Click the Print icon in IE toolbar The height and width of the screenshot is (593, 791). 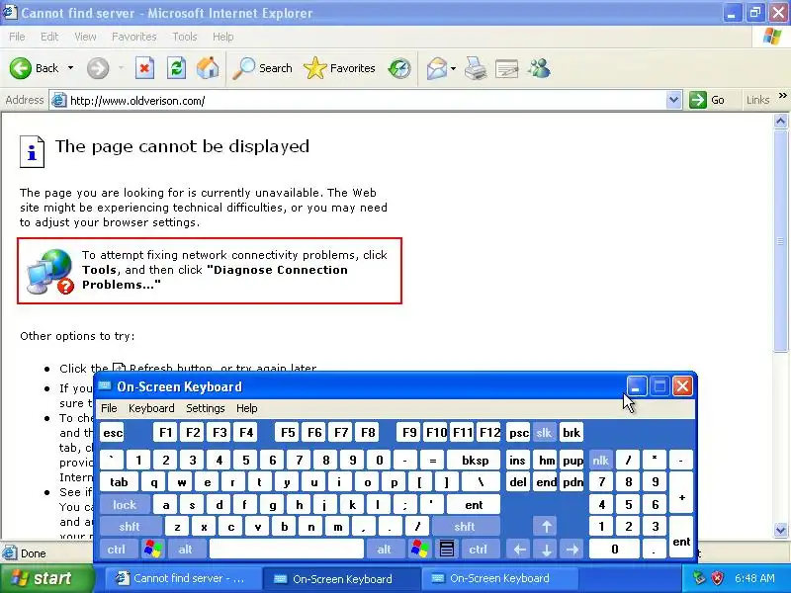coord(476,68)
